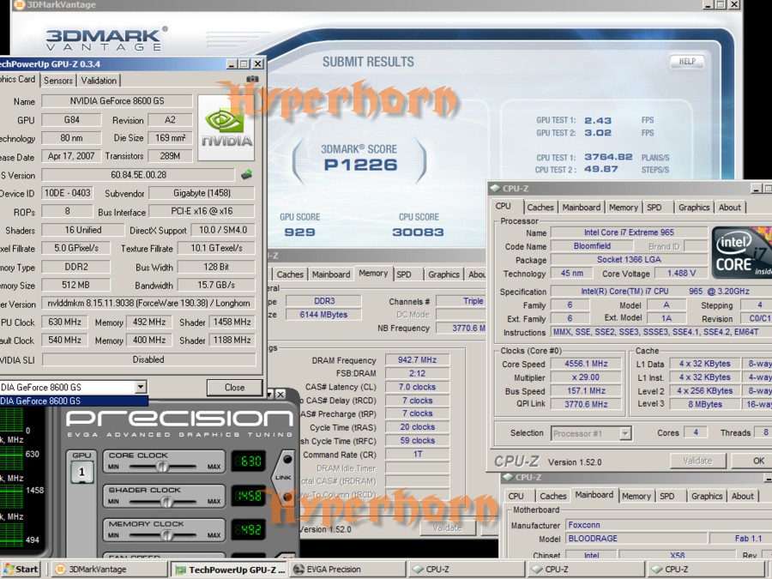Click the Precision shader clock 1458 readout
This screenshot has height=579, width=772.
coord(248,496)
